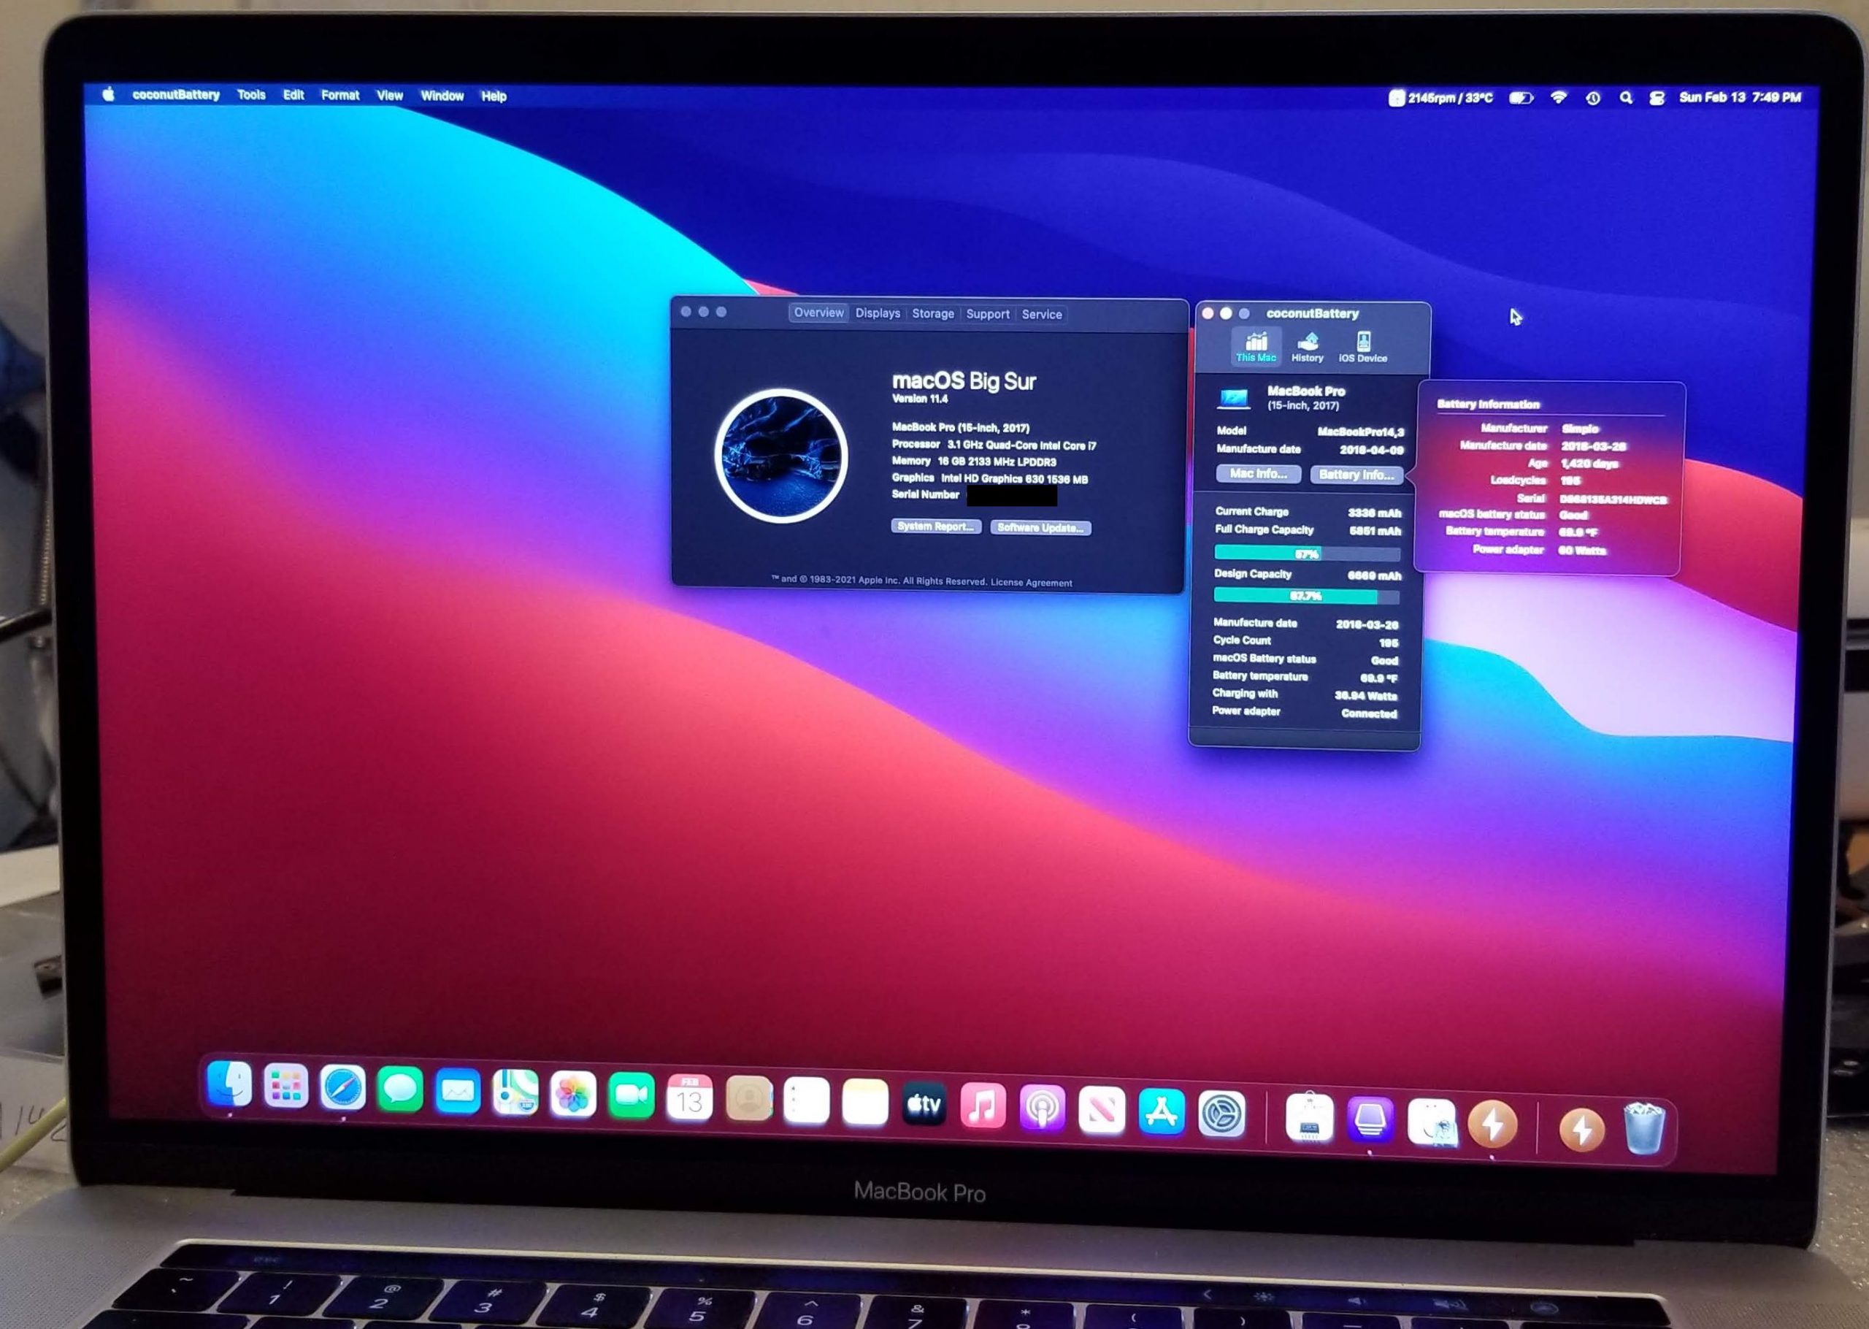Click the Design Capacity progress bar
Image resolution: width=1869 pixels, height=1329 pixels.
click(1306, 596)
